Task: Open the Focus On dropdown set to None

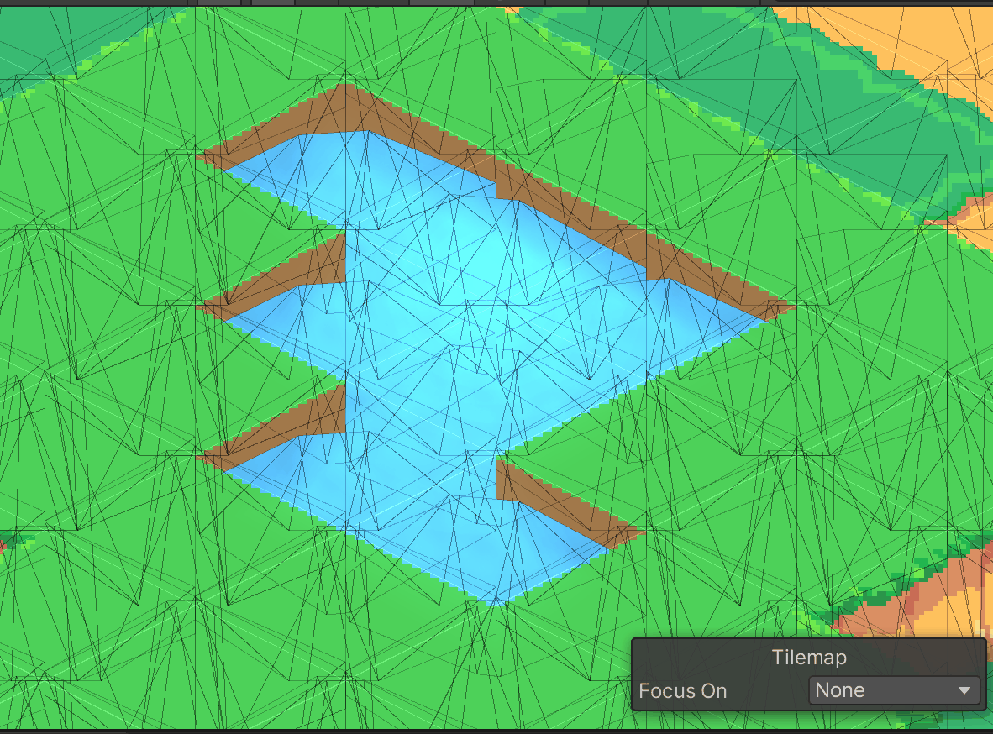Action: [x=894, y=690]
